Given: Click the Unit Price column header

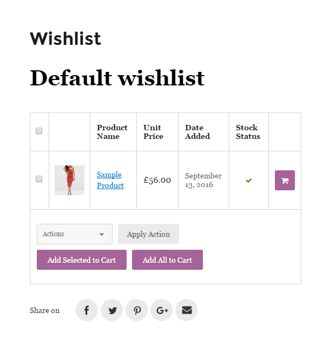Looking at the screenshot, I should coord(153,132).
